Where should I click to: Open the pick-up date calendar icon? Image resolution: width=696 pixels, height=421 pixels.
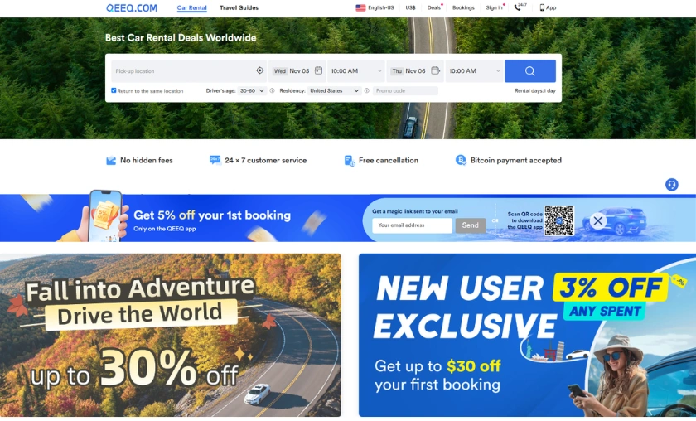coord(318,70)
